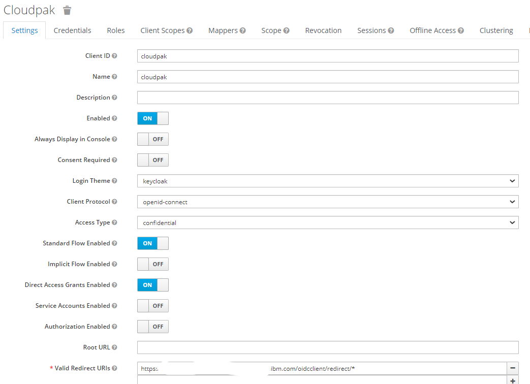Turn on Authorization Enabled switch
530x384 pixels.
point(153,327)
